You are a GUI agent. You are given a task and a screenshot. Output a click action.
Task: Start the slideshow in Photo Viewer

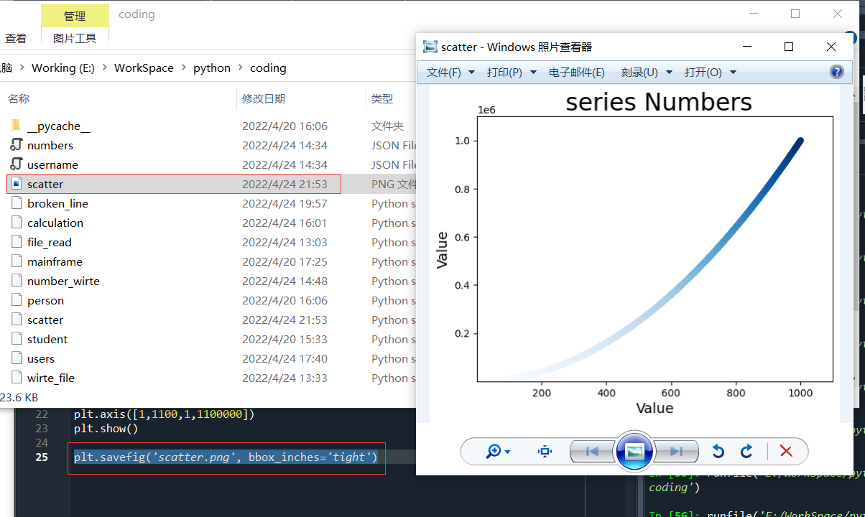(634, 451)
